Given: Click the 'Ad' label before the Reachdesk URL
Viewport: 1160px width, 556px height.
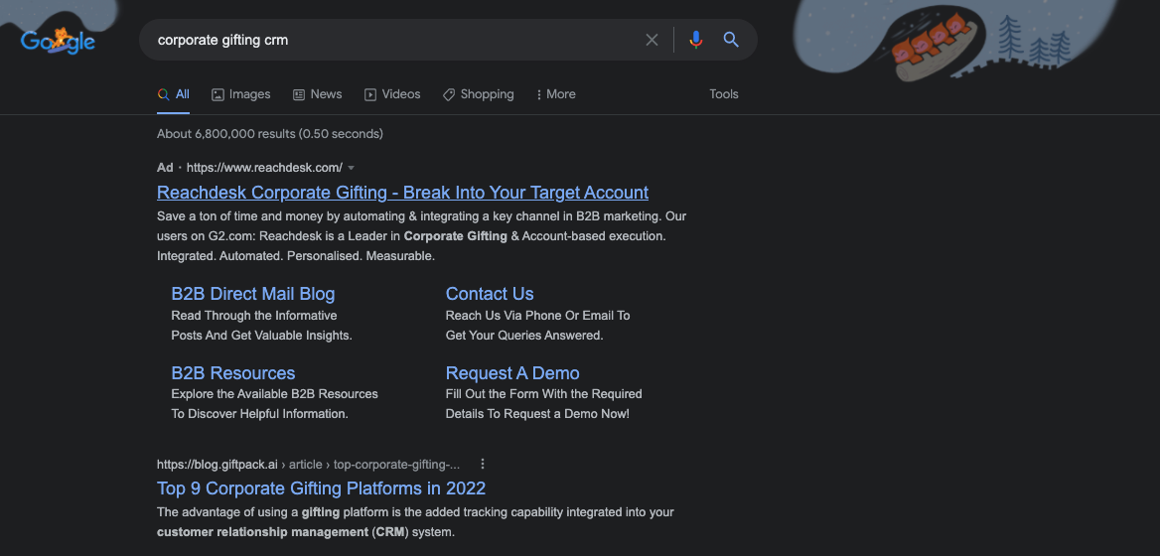Looking at the screenshot, I should click(165, 168).
